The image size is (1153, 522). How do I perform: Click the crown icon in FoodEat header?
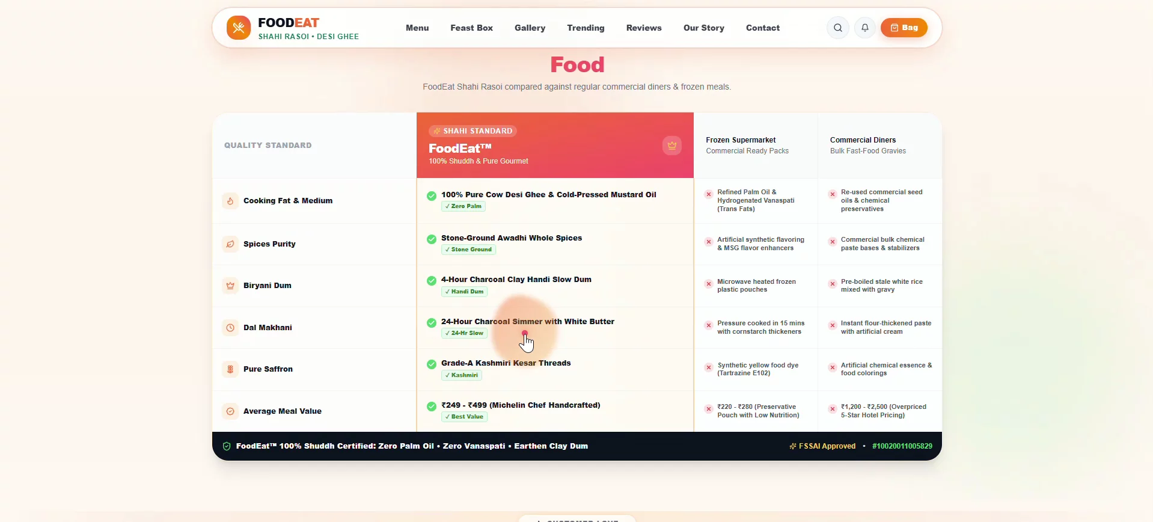(672, 146)
